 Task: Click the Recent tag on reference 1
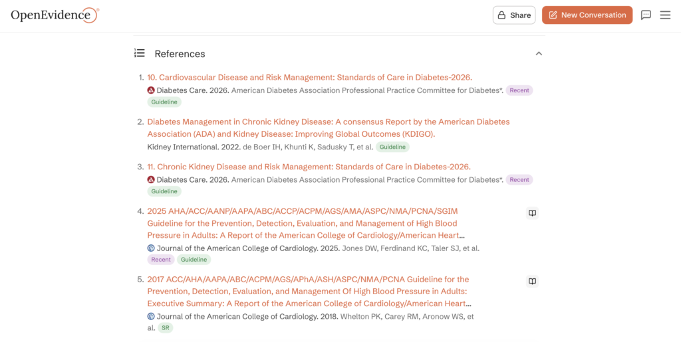[519, 90]
